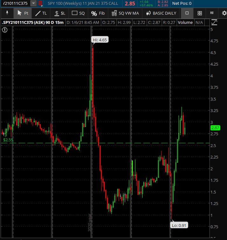Click the Lo: 0.91 price bubble
Viewport: 227px width, 240px height.
coord(179,225)
